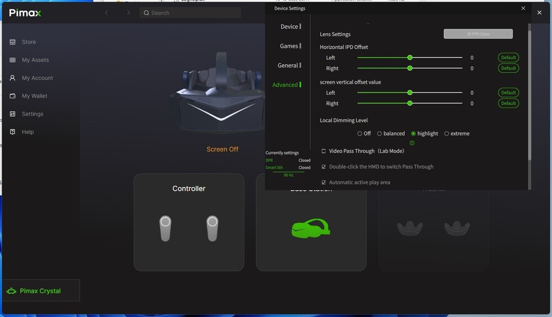
Task: Reset vertical offset Right to Default
Action: pyautogui.click(x=508, y=103)
